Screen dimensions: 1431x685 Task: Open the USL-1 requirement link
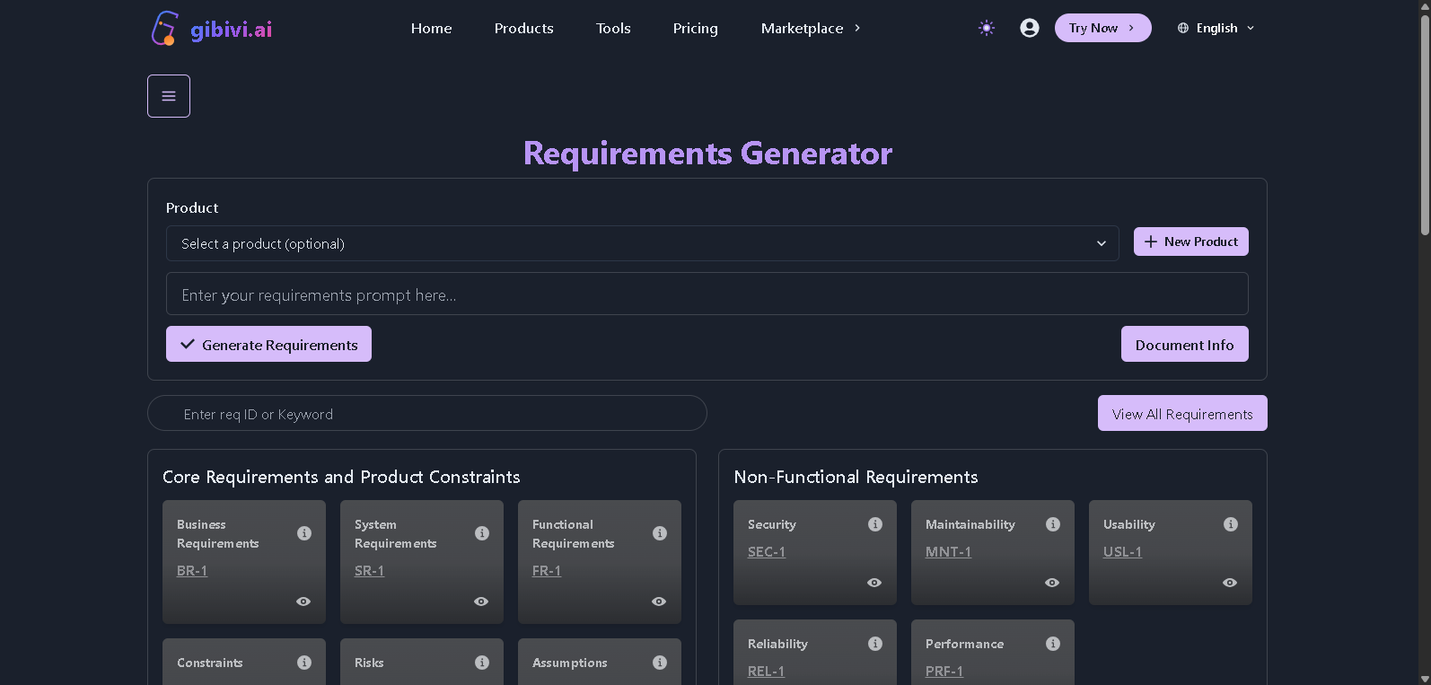click(1122, 552)
